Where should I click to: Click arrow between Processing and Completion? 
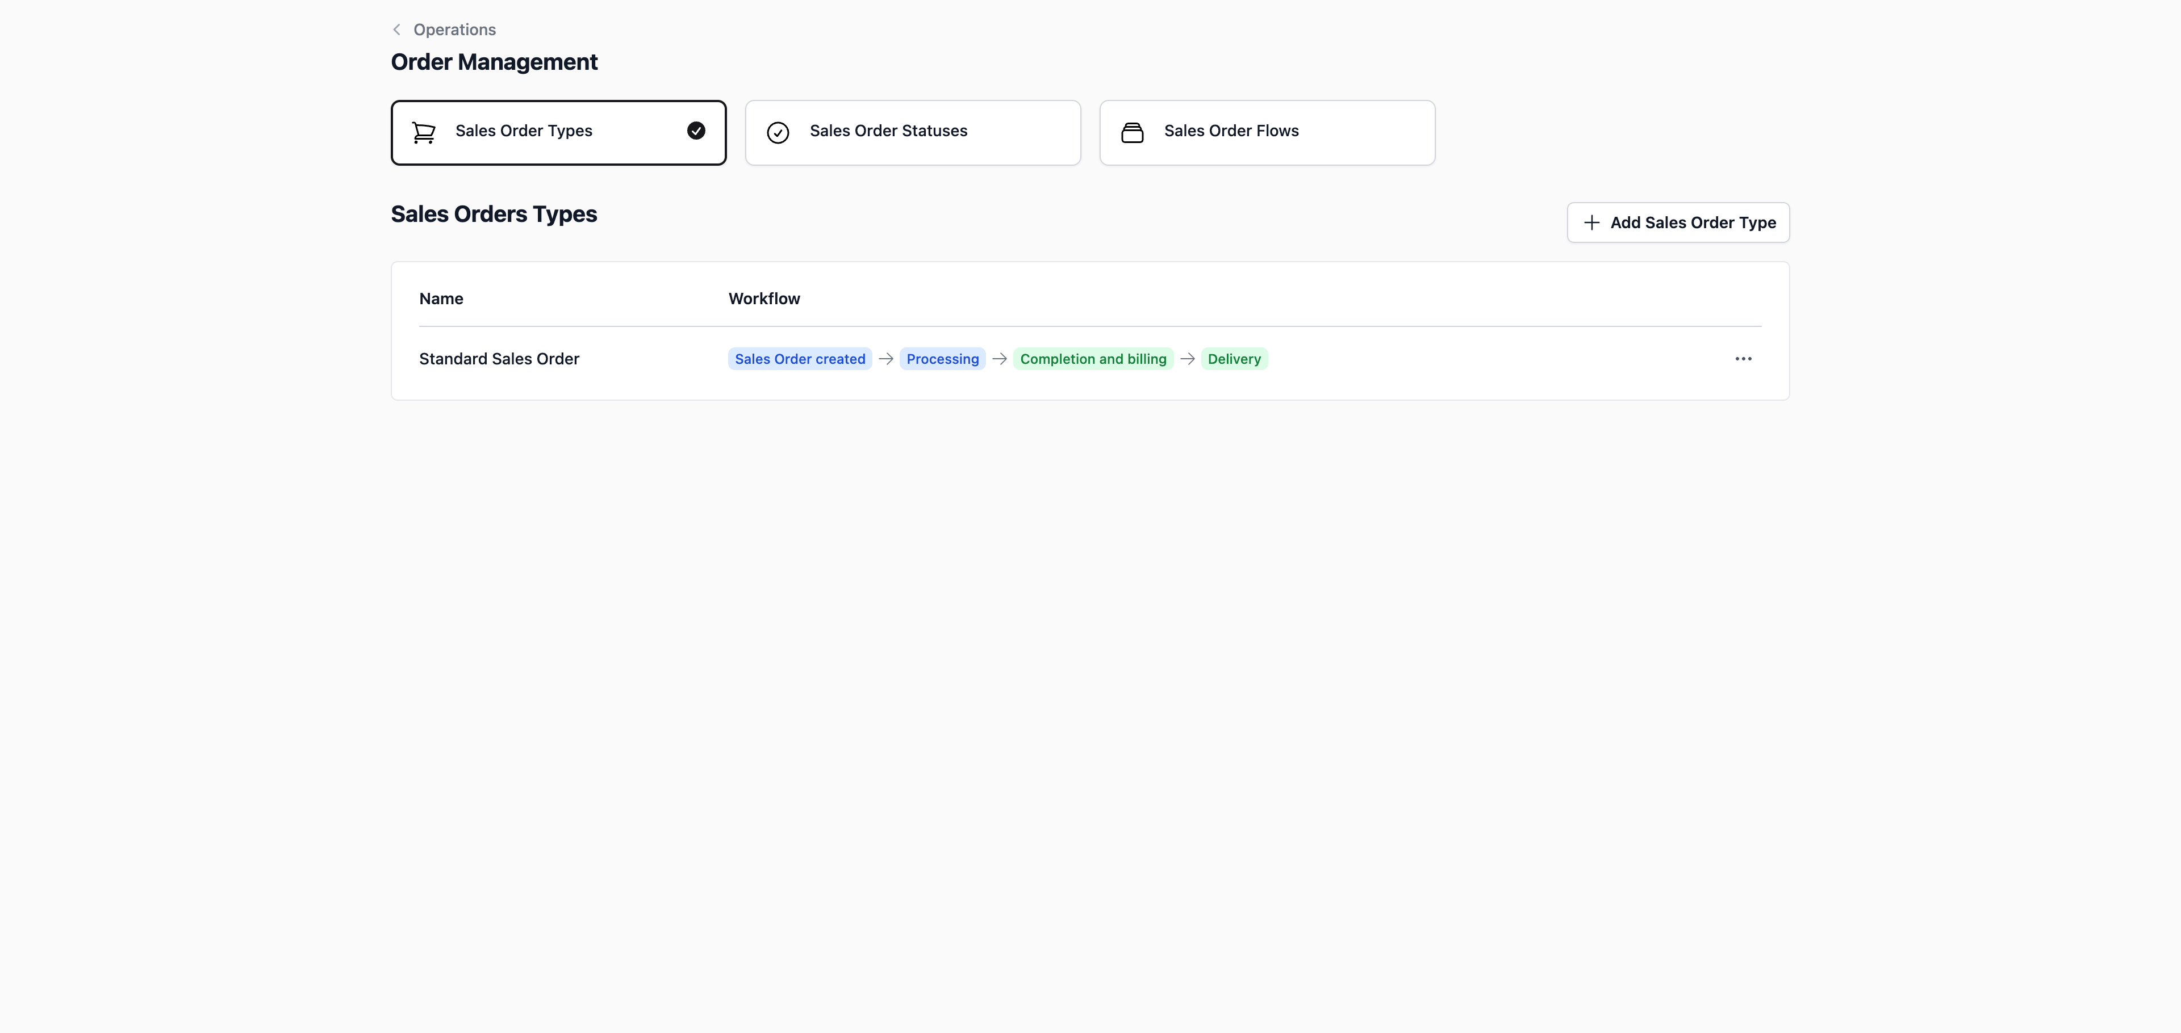tap(999, 359)
